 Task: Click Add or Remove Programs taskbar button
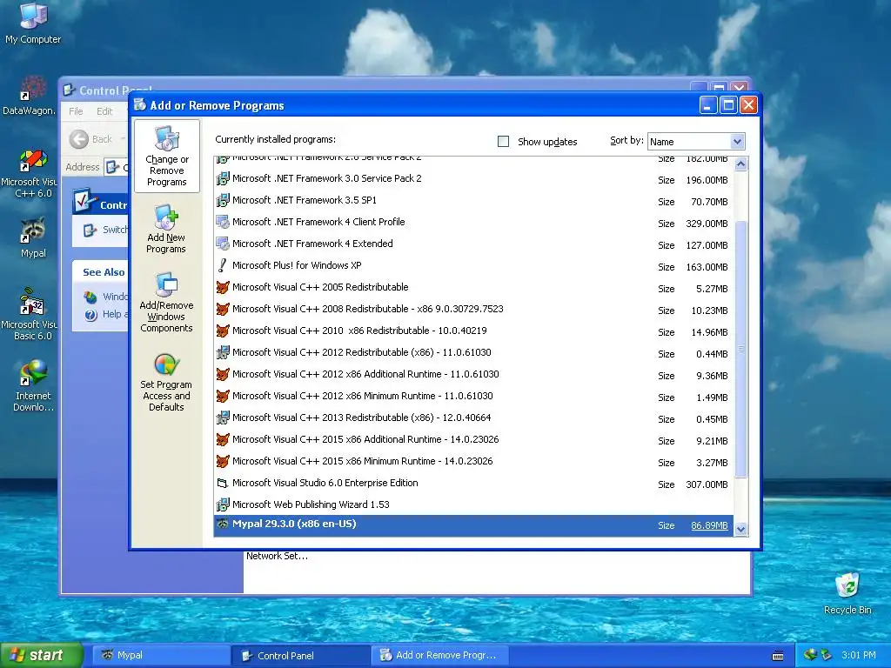tap(439, 655)
